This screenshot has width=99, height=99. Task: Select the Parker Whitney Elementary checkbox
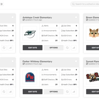click(x=76, y=61)
